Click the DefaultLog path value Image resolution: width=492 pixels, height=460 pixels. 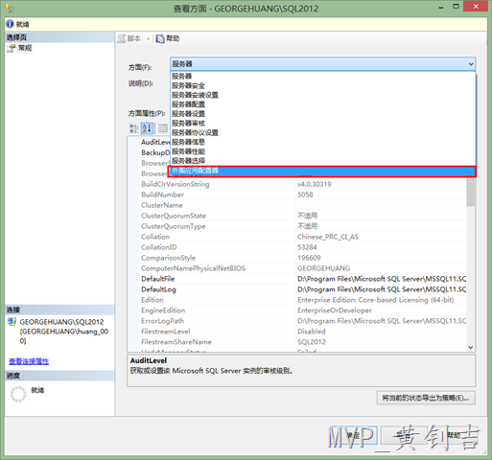click(x=382, y=289)
